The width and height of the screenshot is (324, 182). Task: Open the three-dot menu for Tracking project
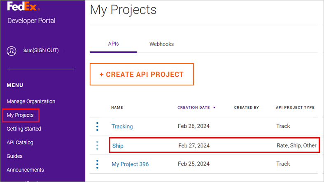(97, 127)
